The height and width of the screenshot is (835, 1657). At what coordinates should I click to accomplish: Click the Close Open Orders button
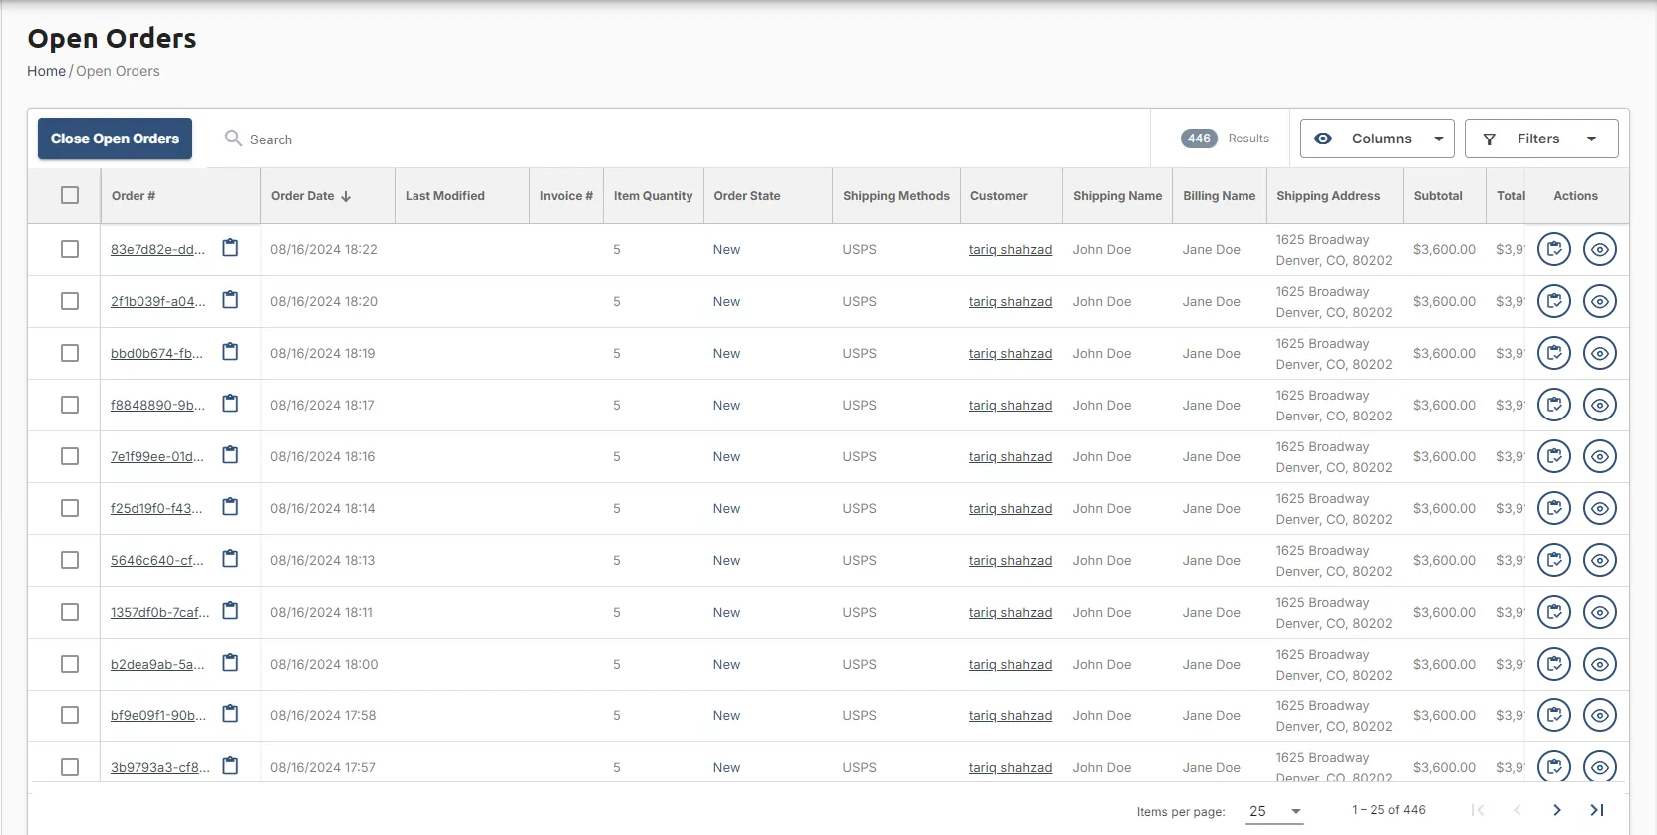tap(115, 139)
